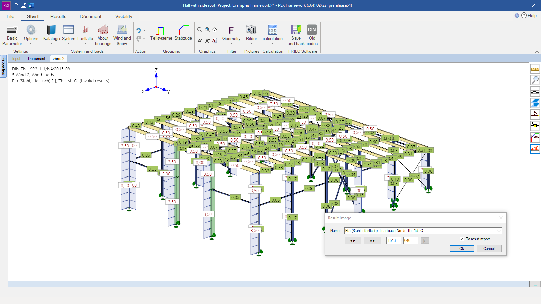
Task: Open About bearings tool
Action: [103, 35]
